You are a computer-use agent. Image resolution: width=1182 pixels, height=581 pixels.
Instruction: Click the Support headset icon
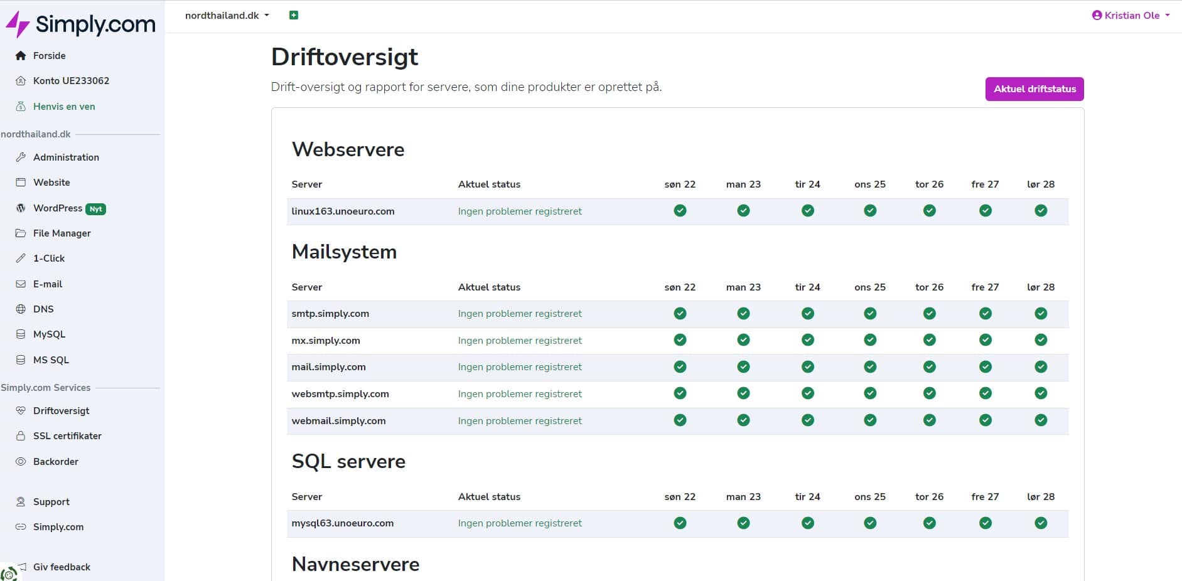[x=21, y=501]
